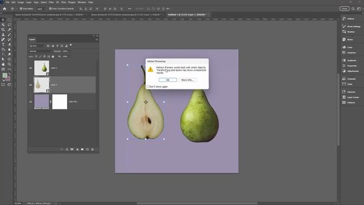Viewport: 364px width, 205px height.
Task: Add a layer style fx
Action: click(67, 149)
